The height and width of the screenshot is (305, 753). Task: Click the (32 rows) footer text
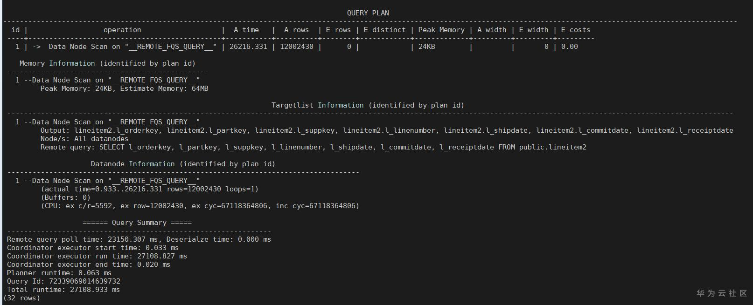tap(21, 298)
